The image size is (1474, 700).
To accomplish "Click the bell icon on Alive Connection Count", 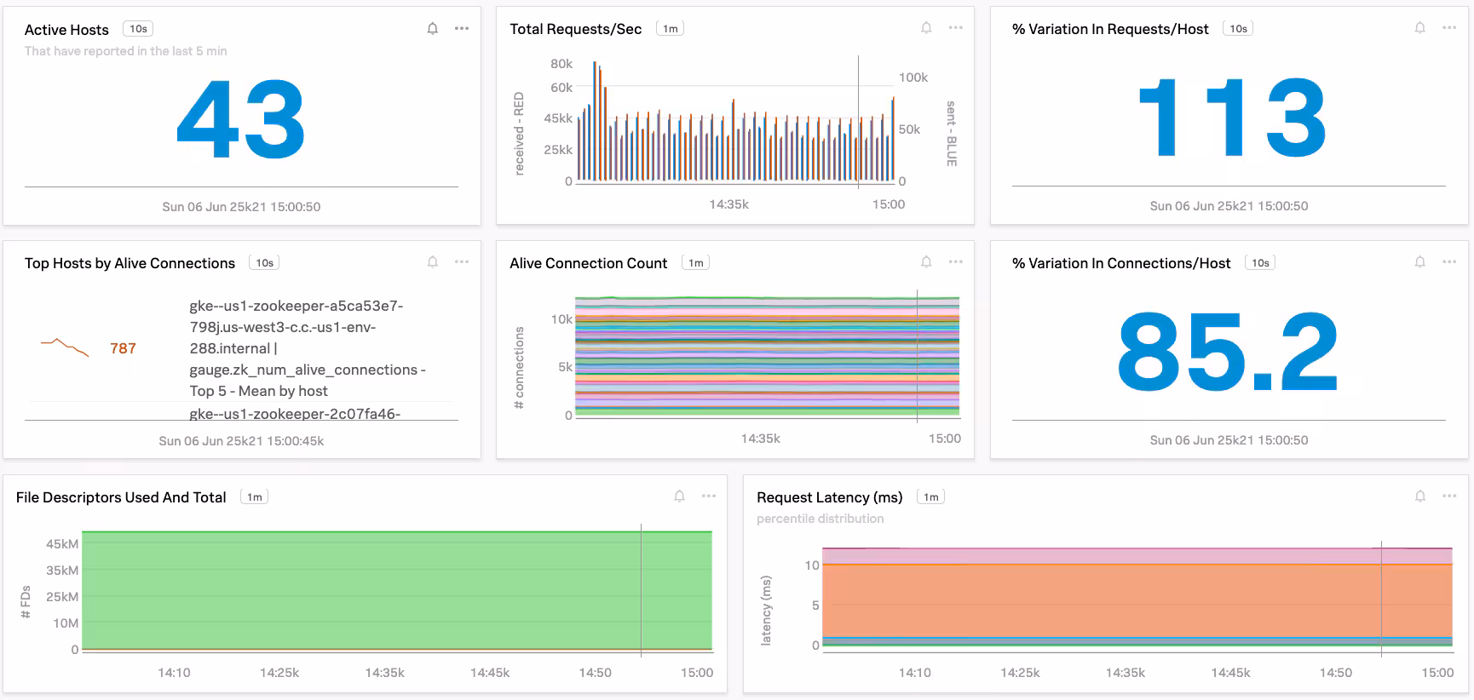I will [x=926, y=262].
